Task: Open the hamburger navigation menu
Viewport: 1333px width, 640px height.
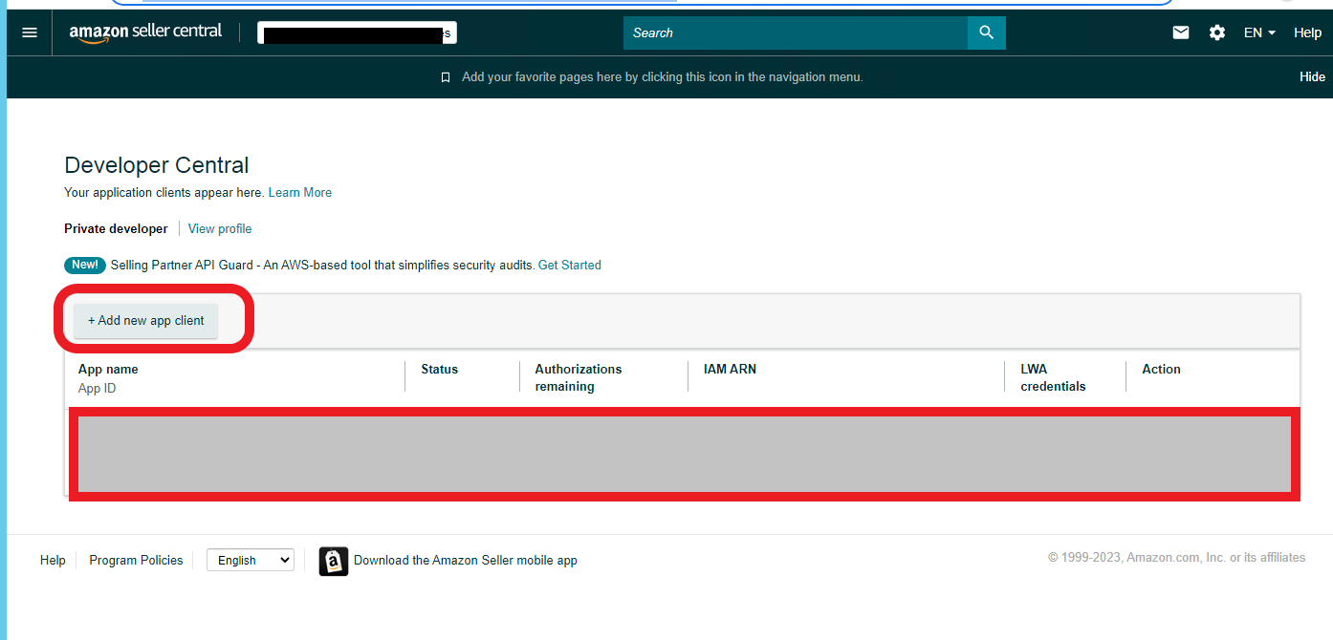Action: (30, 32)
